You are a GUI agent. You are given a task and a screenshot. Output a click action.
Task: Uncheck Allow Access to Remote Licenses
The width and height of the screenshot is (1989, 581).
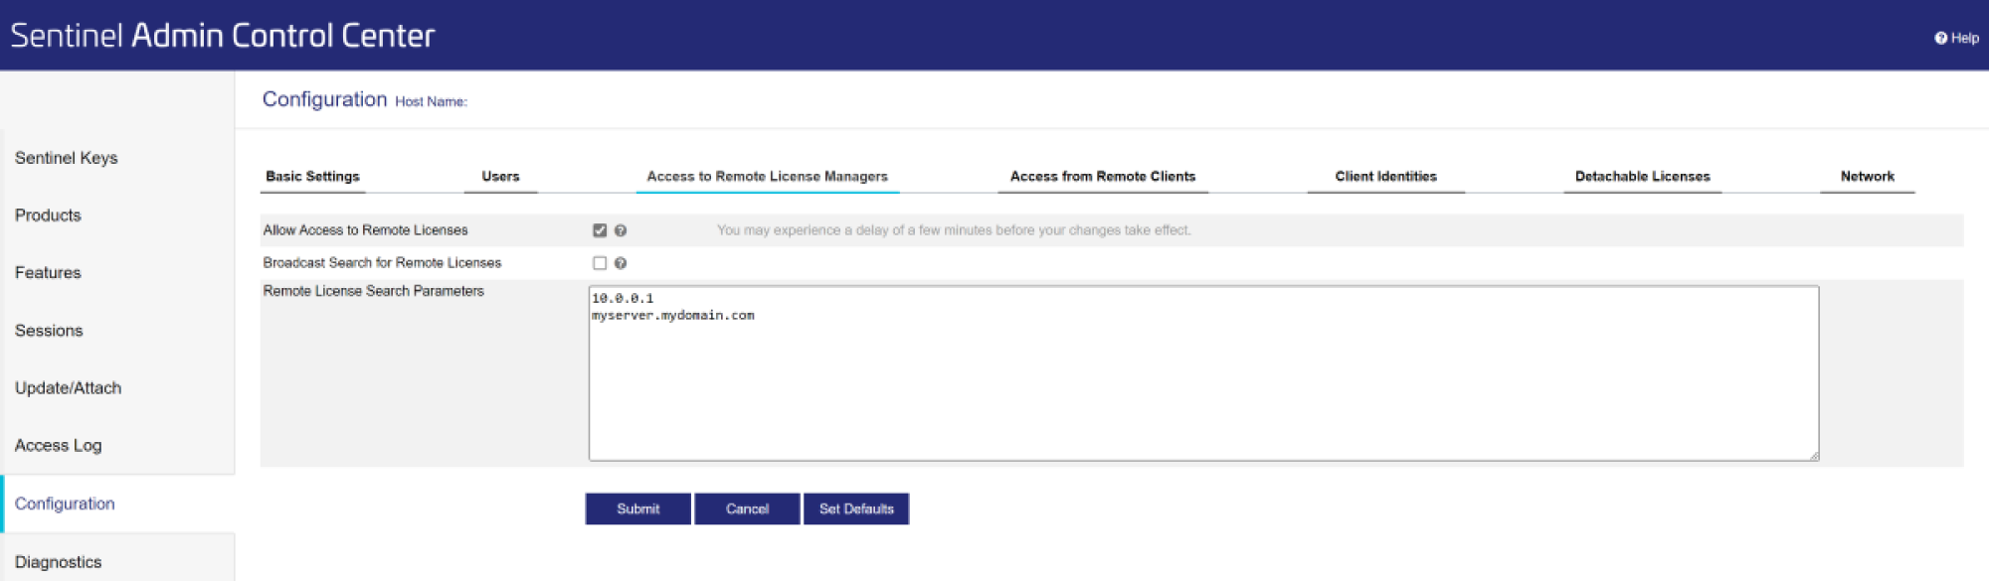tap(600, 230)
